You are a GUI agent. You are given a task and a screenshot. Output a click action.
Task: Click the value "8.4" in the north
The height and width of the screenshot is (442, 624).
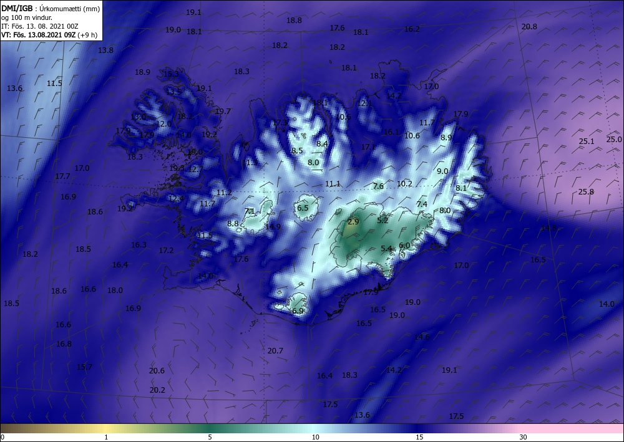click(x=322, y=144)
